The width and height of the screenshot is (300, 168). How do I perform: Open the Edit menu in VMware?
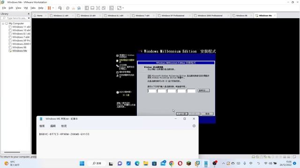tap(11, 8)
